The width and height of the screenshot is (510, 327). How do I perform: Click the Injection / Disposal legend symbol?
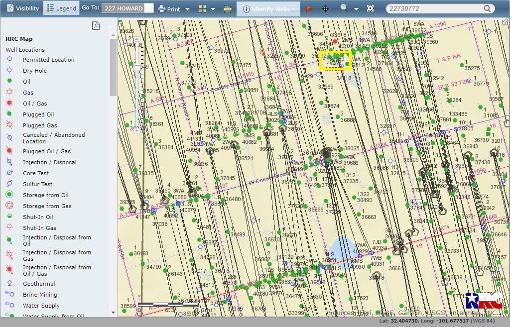click(9, 162)
